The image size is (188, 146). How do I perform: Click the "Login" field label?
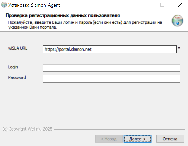click(13, 67)
